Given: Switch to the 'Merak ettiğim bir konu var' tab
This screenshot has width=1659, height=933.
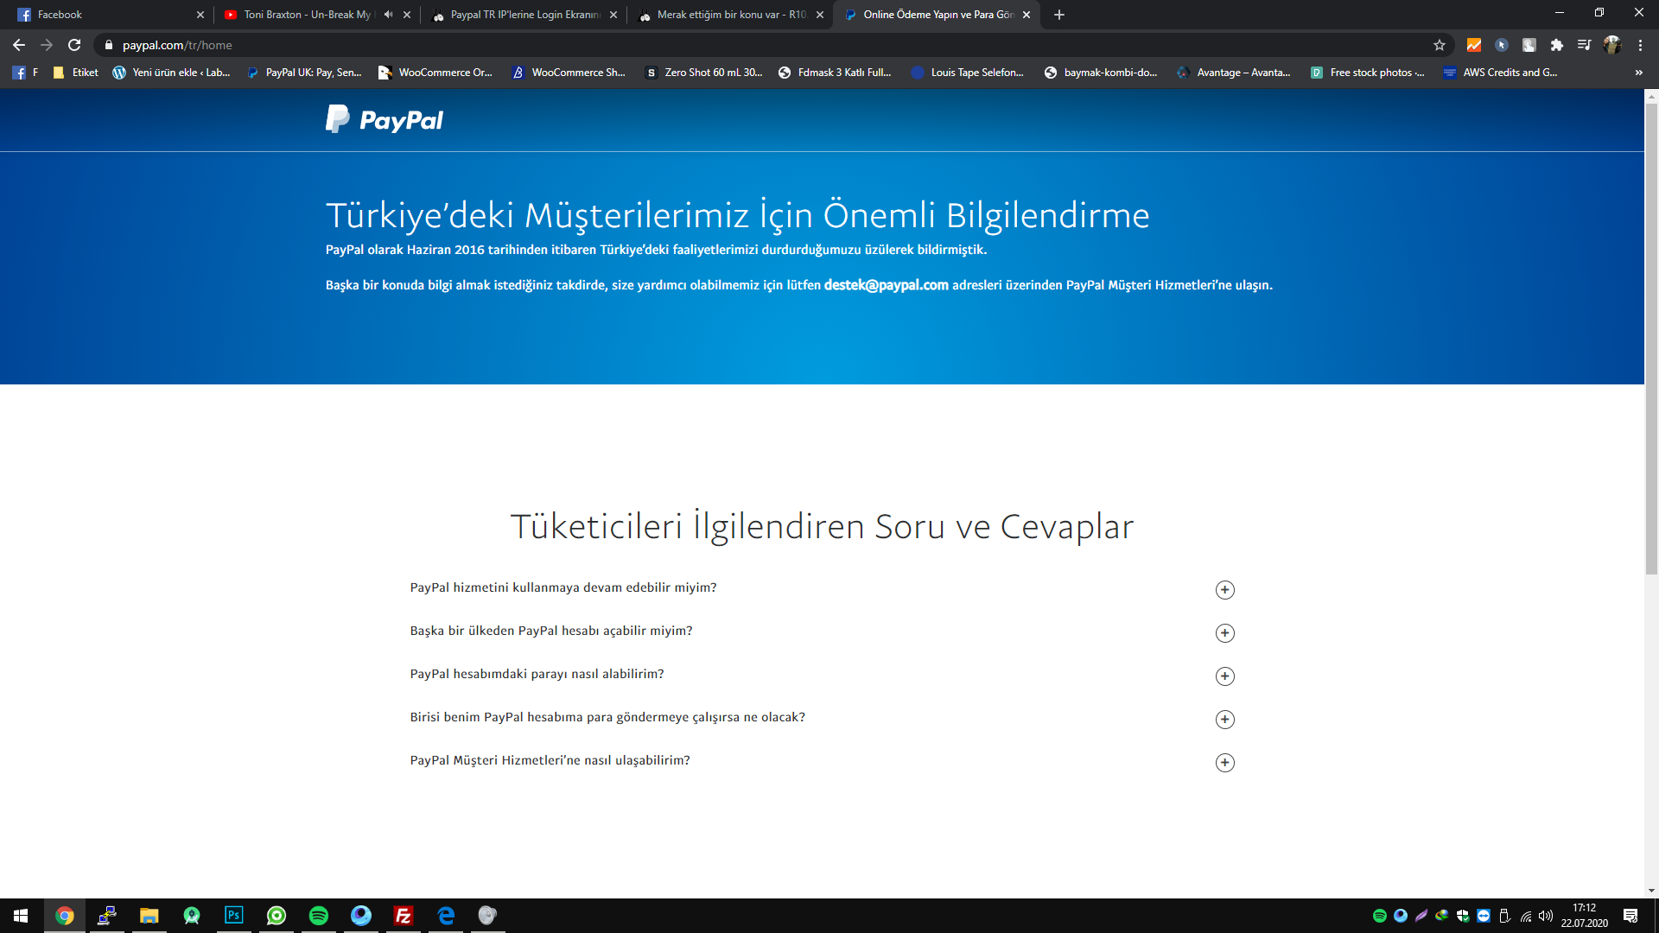Looking at the screenshot, I should [x=730, y=15].
